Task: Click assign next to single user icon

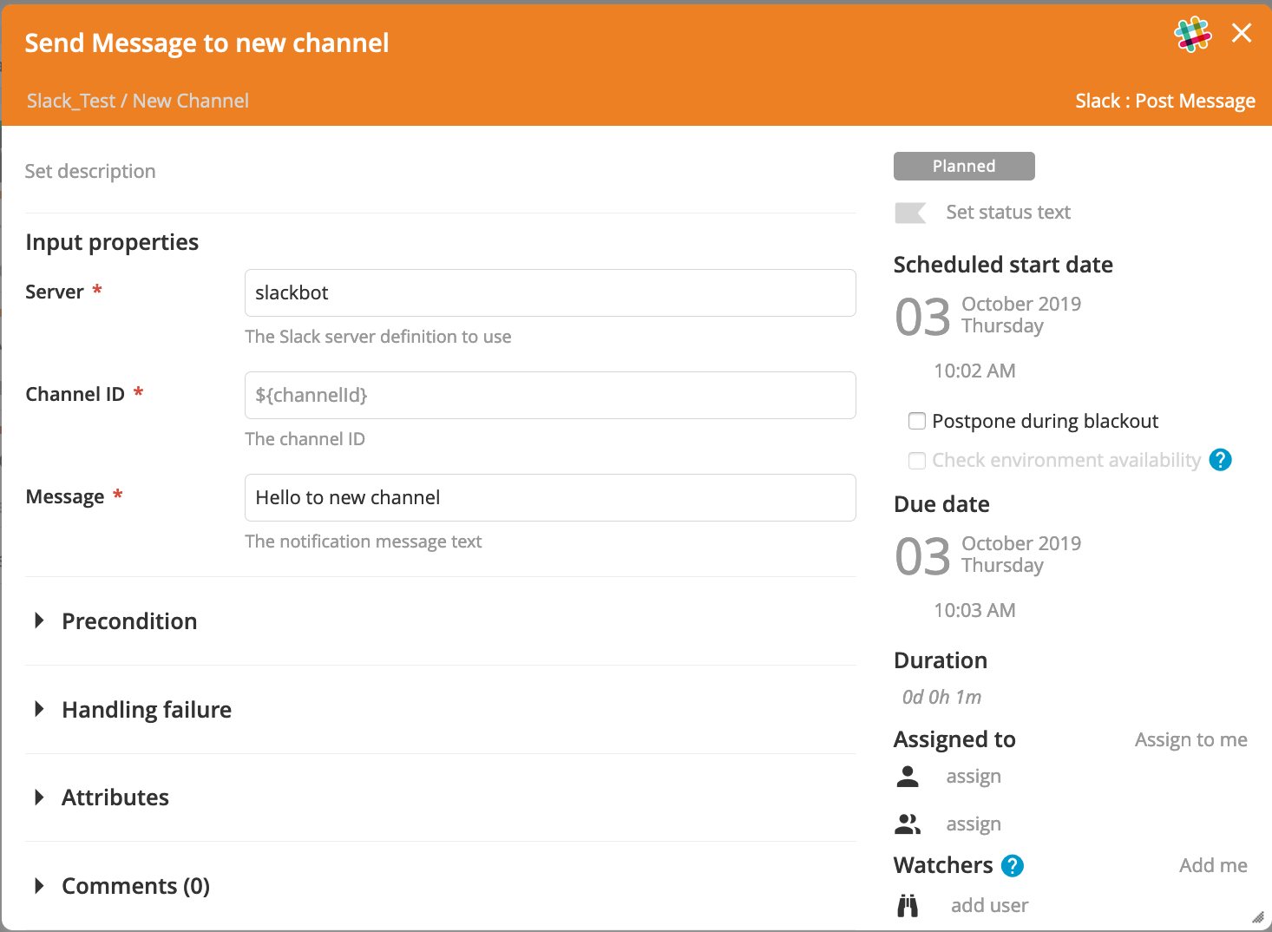Action: coord(974,776)
